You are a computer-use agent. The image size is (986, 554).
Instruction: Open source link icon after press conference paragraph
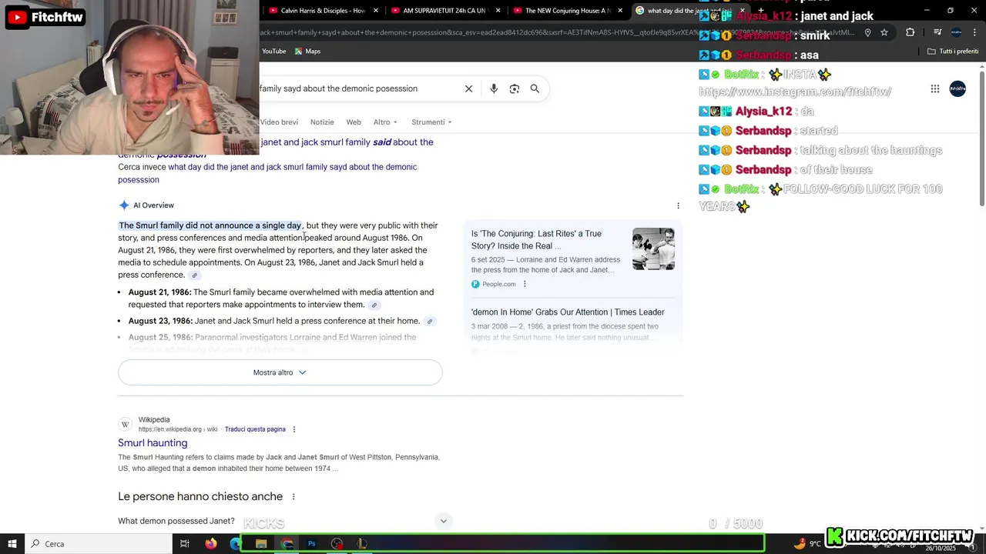pos(195,275)
